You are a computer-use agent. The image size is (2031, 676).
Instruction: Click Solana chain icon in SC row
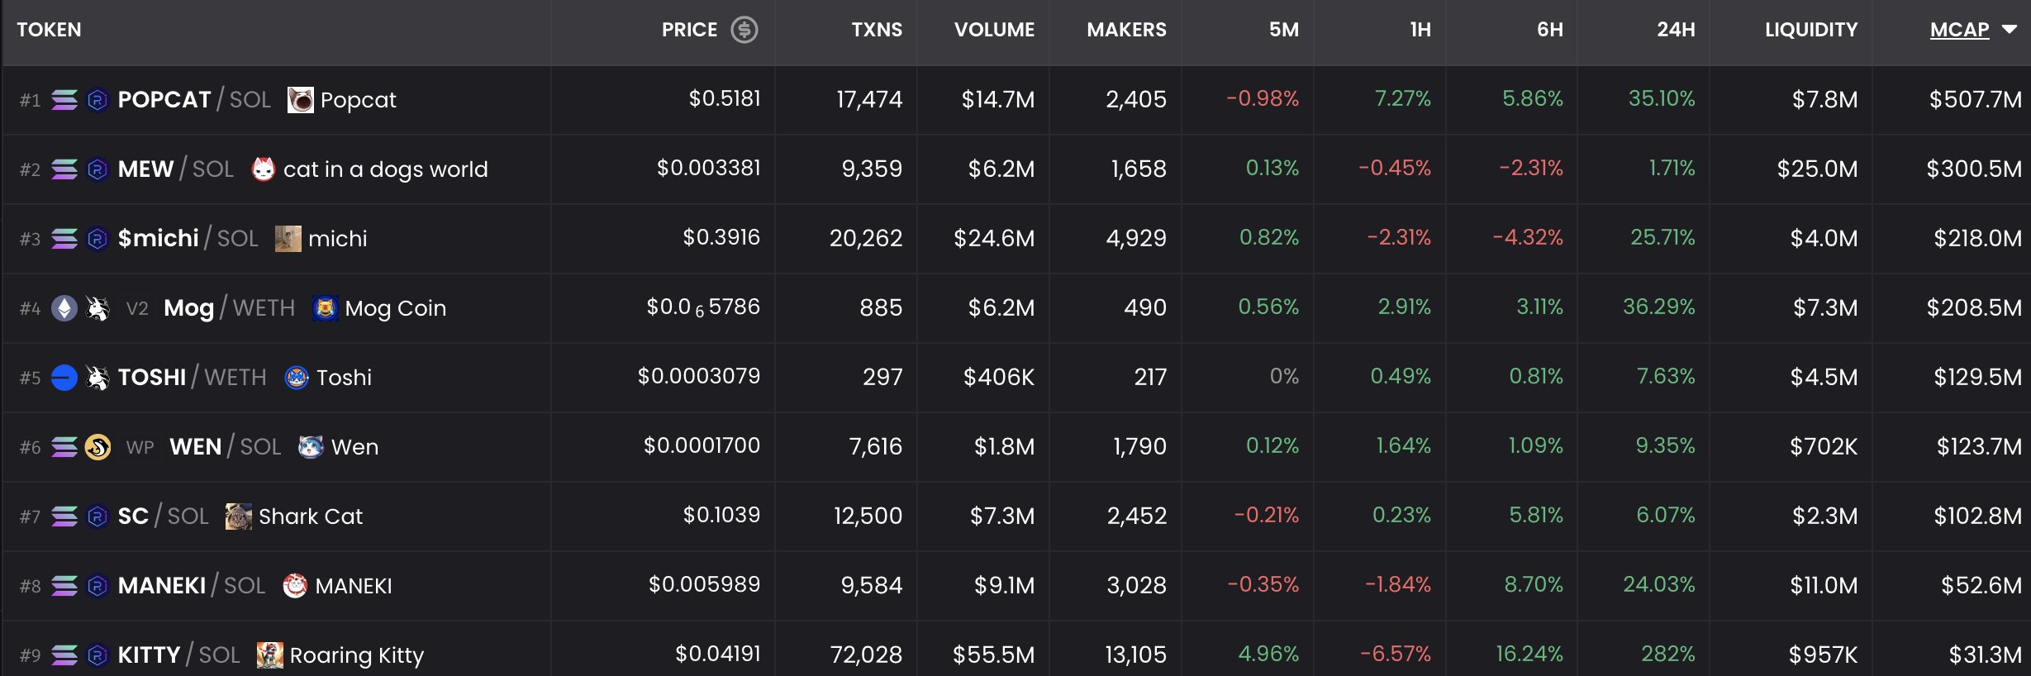[64, 517]
